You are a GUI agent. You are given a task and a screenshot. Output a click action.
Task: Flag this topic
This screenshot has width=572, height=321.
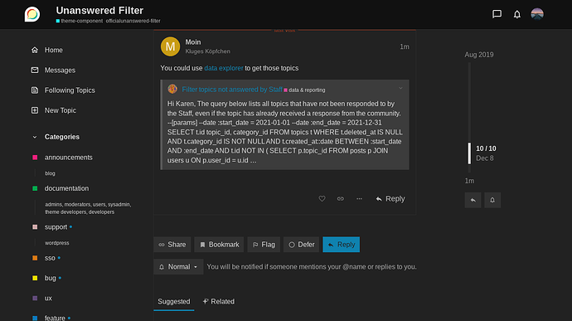[264, 245]
